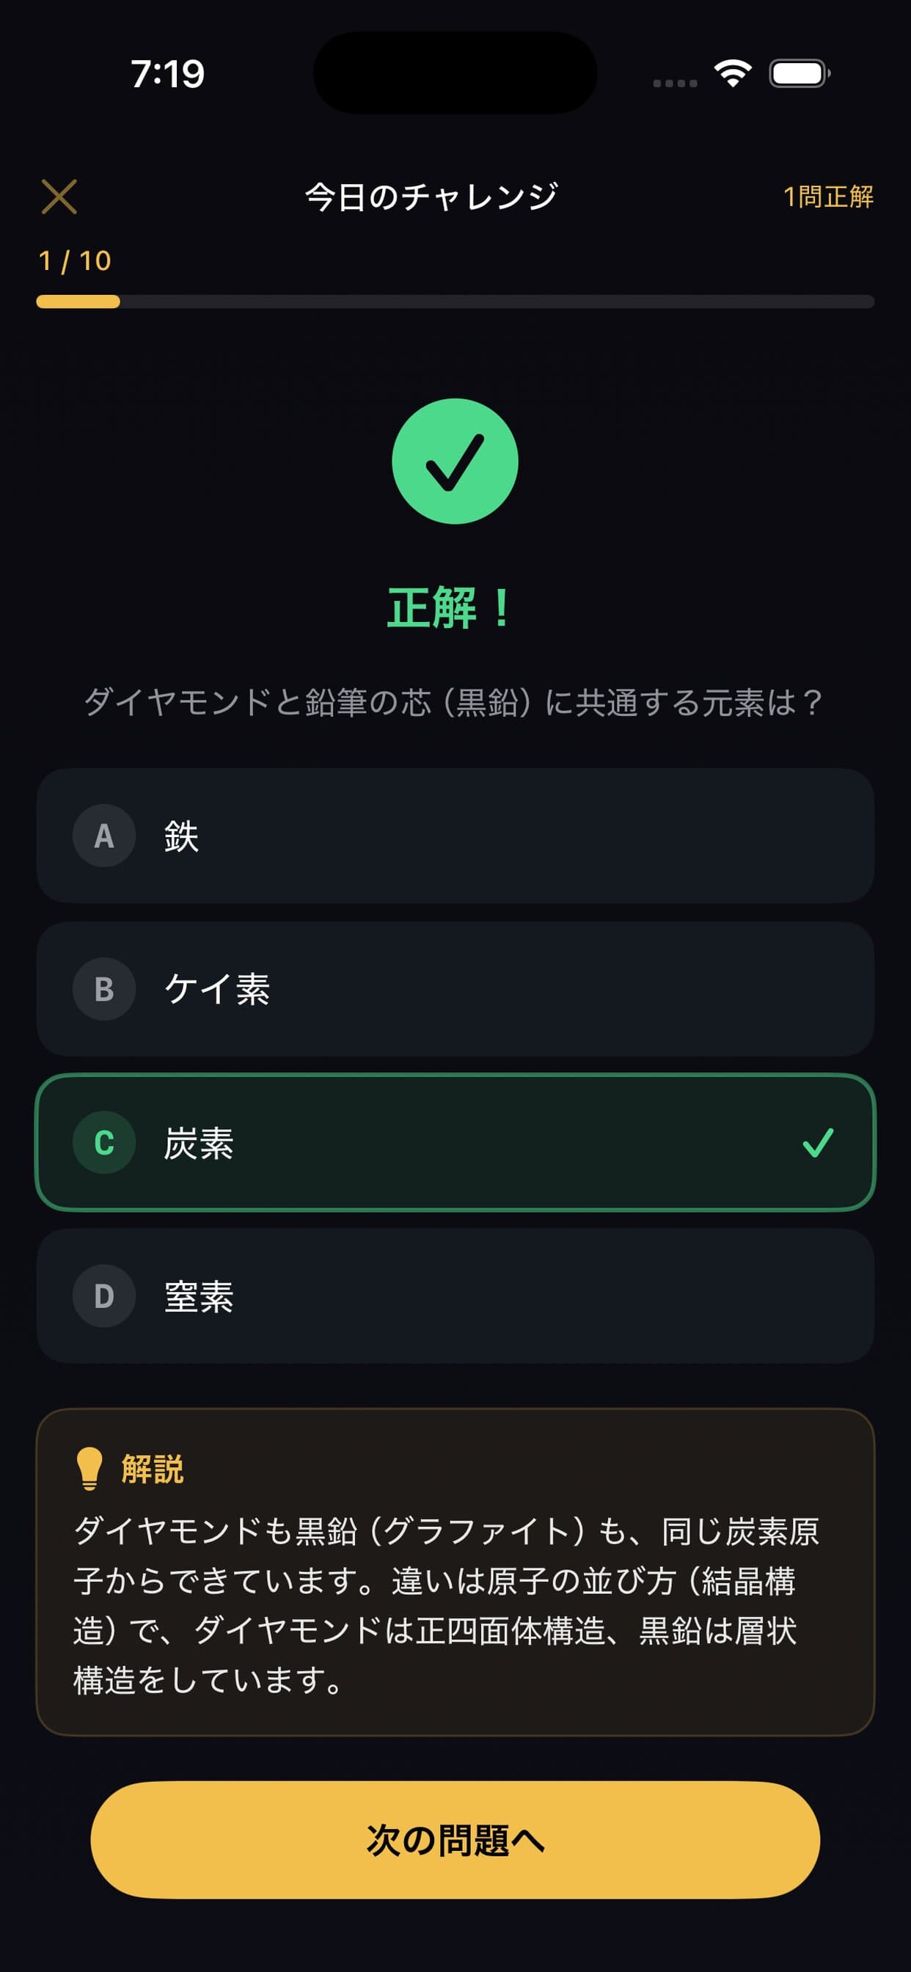Screen dimensions: 911x1972
Task: Tap the Wi-Fi status icon
Action: [732, 73]
